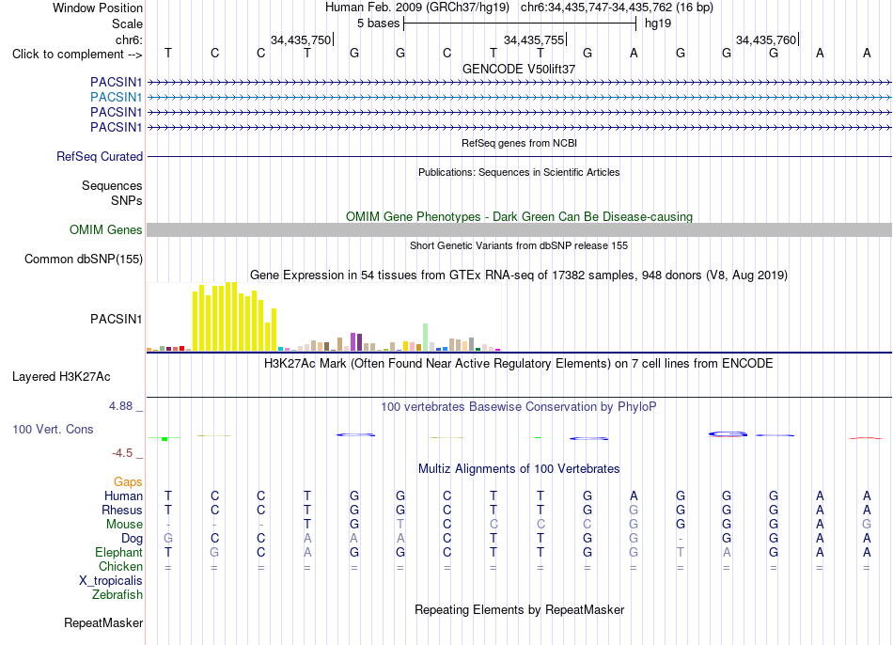Select the Window Position label
This screenshot has width=893, height=645.
pyautogui.click(x=98, y=8)
